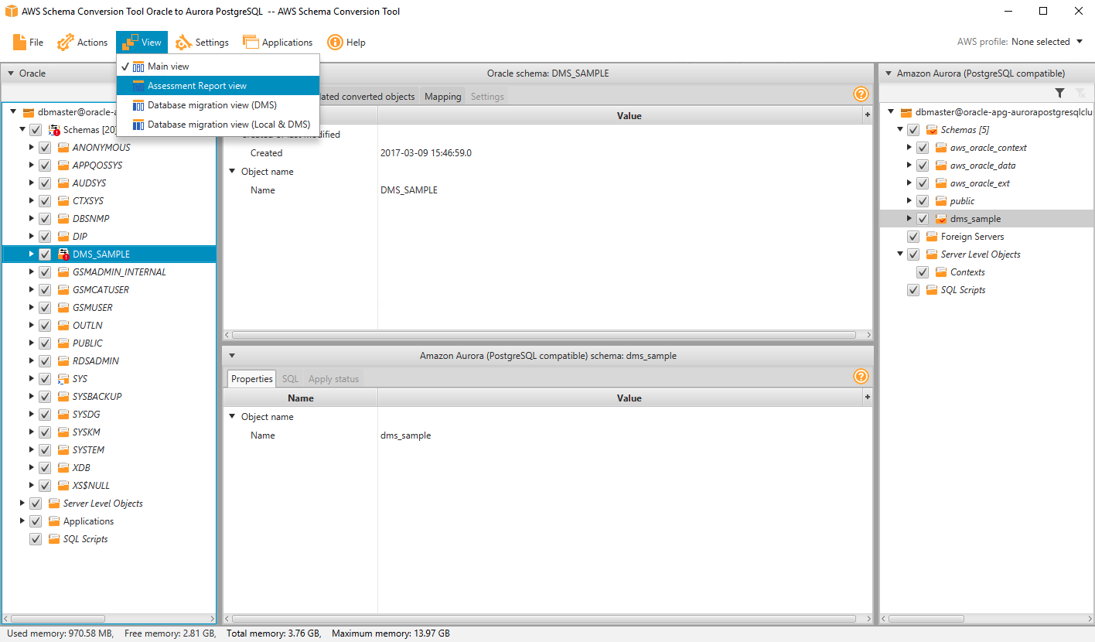1095x642 pixels.
Task: Click the filter icon in Aurora panel
Action: click(1060, 93)
